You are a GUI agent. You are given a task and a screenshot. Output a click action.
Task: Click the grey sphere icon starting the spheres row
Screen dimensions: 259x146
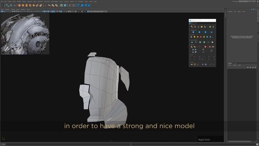[x=191, y=37]
